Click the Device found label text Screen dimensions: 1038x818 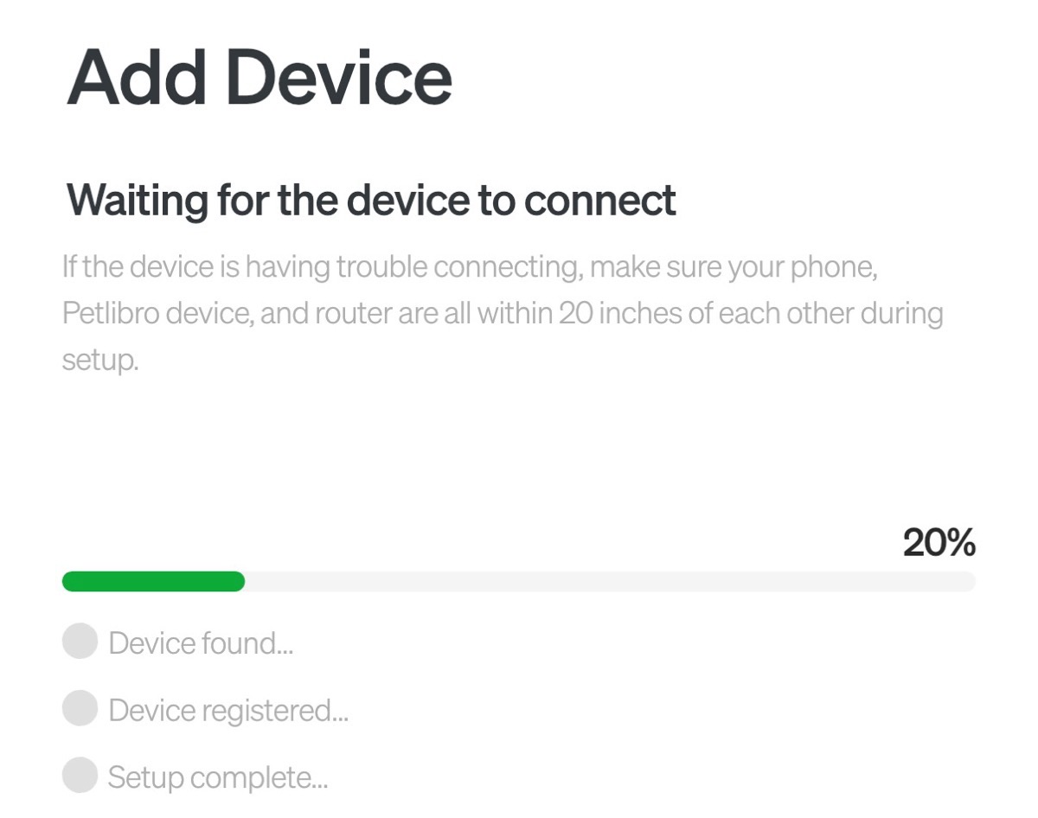coord(201,642)
